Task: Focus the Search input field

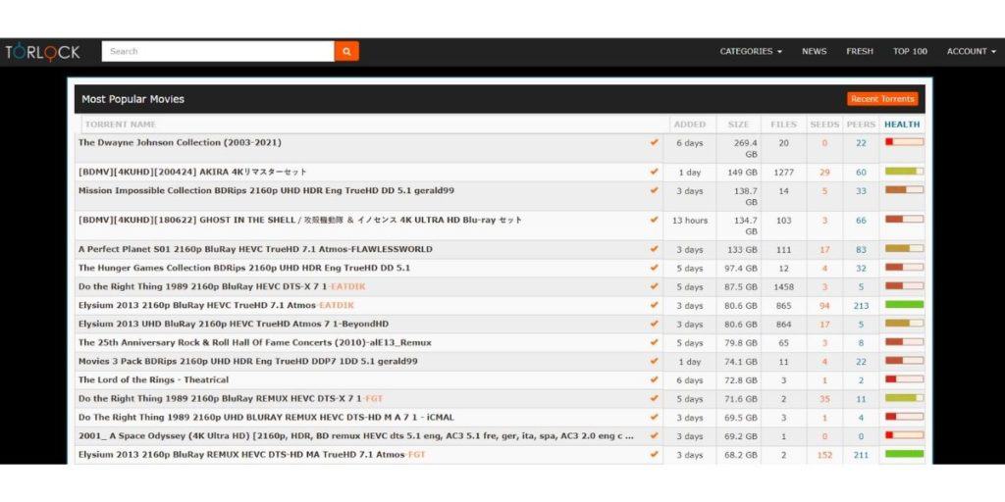Action: 218,51
